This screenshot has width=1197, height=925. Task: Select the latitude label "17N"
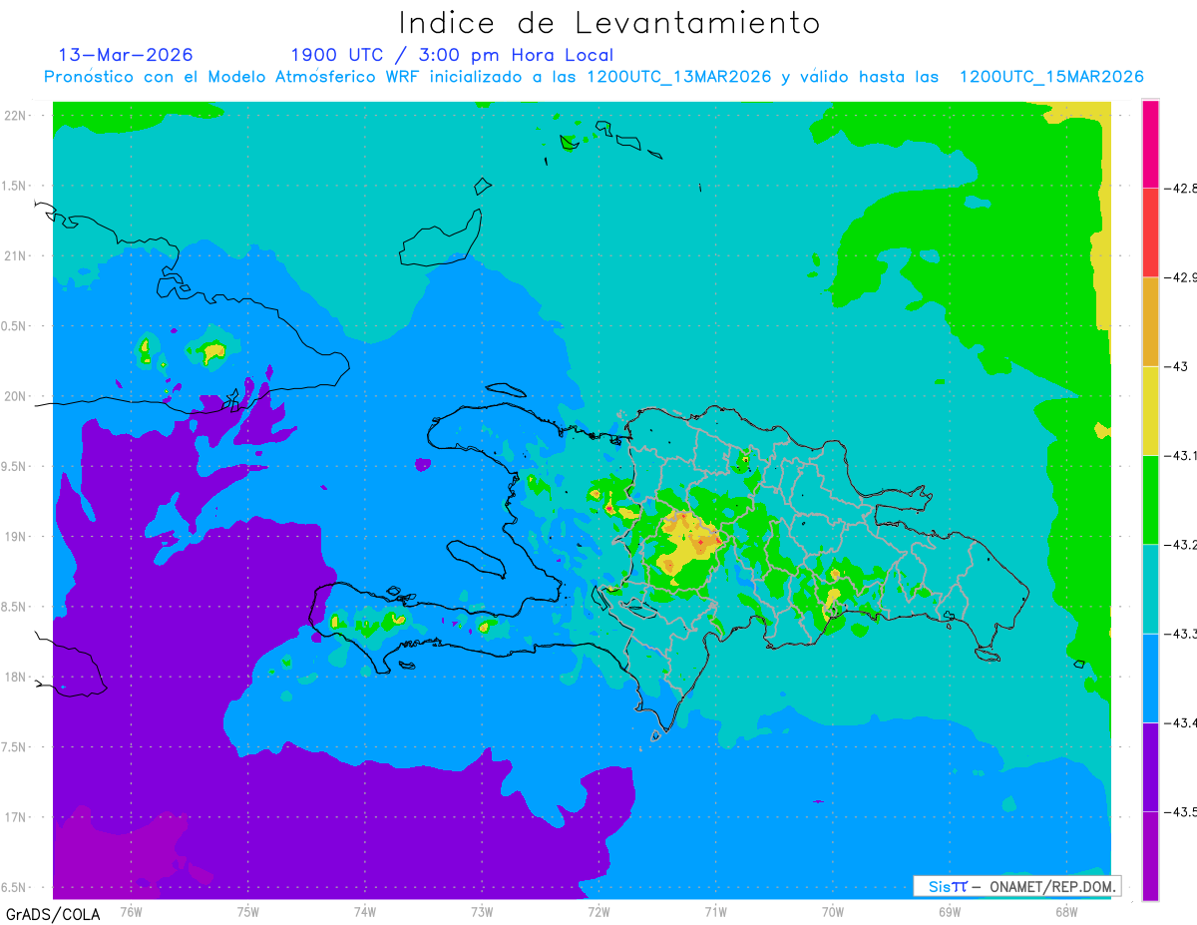pyautogui.click(x=16, y=817)
